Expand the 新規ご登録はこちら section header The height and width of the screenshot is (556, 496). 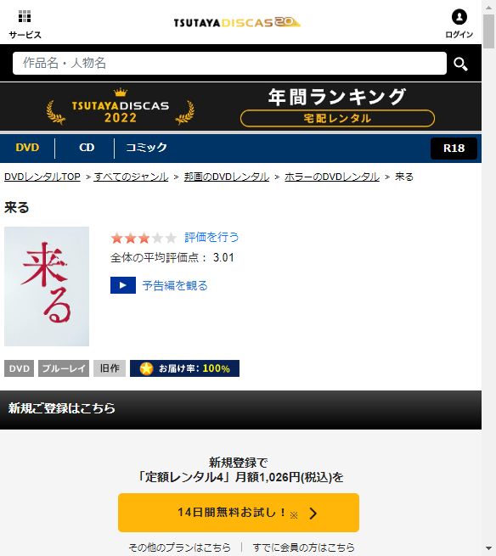(x=240, y=410)
